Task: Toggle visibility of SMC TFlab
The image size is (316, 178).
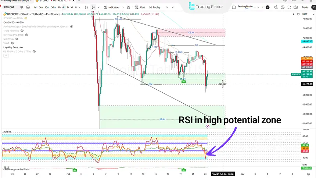Action: click(17, 39)
